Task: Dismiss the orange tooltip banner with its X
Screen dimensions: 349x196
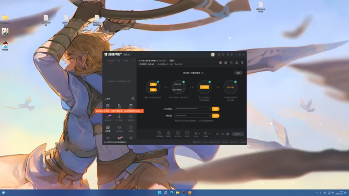Action: click(142, 111)
